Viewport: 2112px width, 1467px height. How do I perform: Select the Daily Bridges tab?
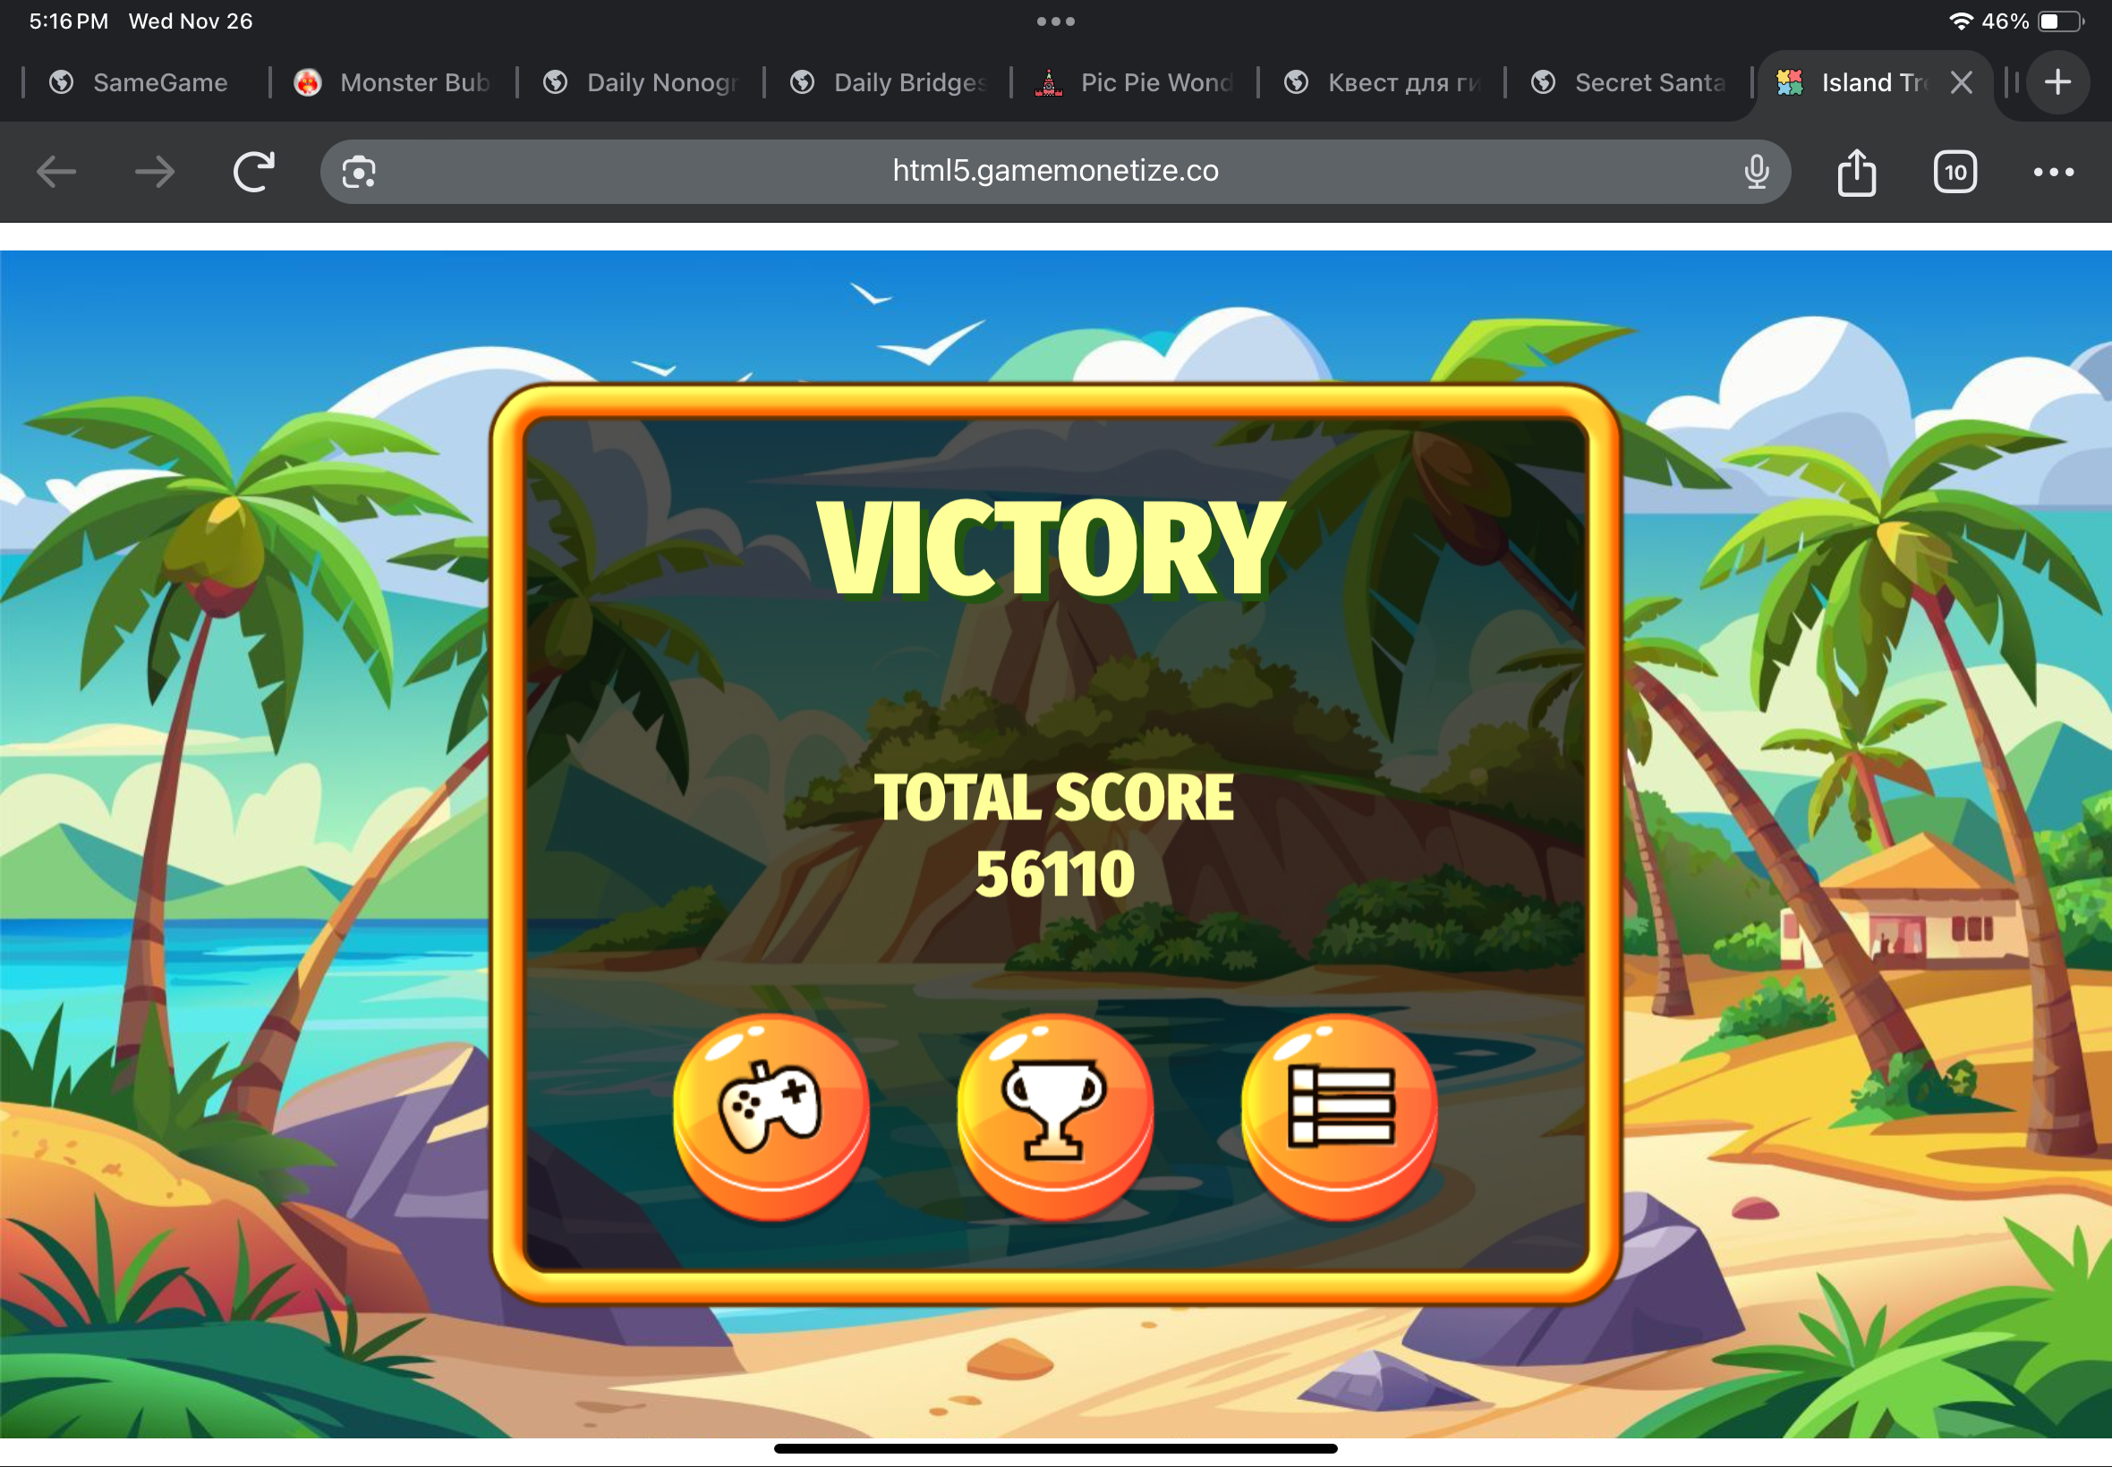(x=890, y=82)
